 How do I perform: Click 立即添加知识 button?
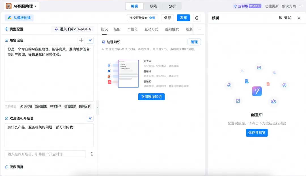tap(151, 97)
